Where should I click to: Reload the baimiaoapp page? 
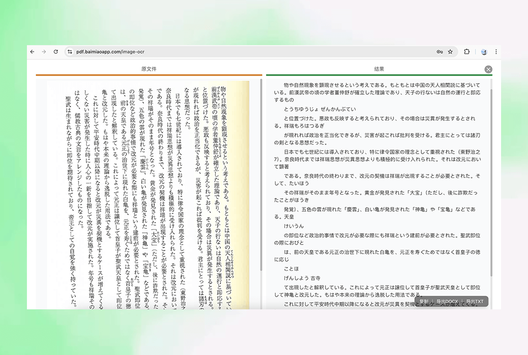pyautogui.click(x=56, y=52)
